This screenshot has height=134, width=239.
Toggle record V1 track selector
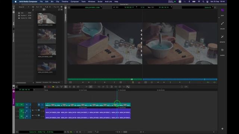point(27,105)
